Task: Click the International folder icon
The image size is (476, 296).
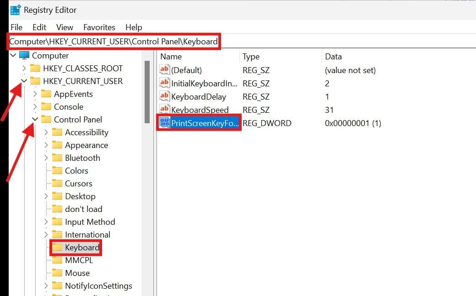Action: click(x=57, y=234)
